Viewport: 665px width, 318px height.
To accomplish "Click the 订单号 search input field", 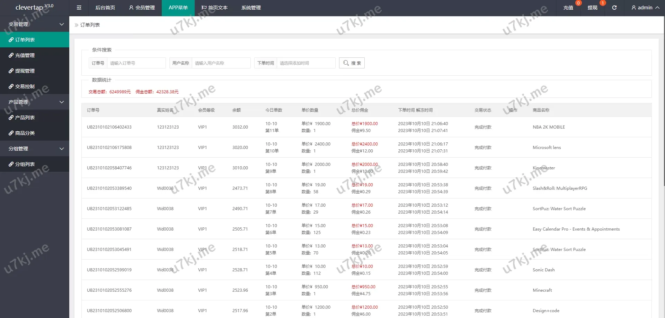I will (x=136, y=63).
